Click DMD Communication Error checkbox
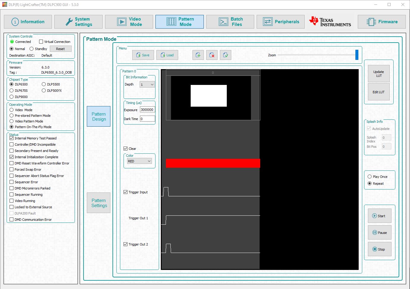 click(12, 220)
